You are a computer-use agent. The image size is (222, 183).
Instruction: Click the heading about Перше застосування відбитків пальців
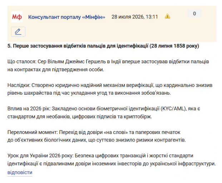coord(103,46)
